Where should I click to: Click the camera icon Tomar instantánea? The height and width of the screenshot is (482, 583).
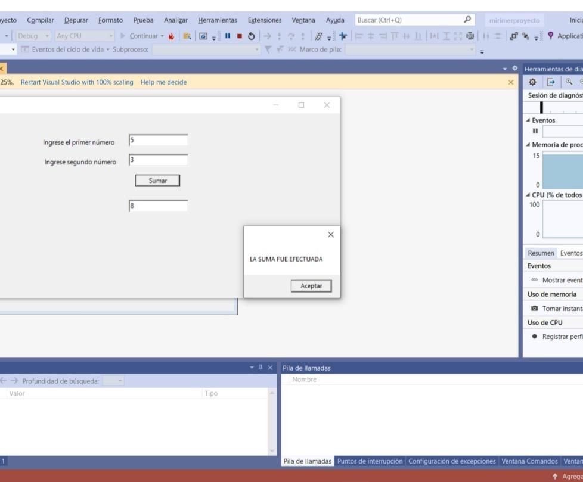[534, 309]
